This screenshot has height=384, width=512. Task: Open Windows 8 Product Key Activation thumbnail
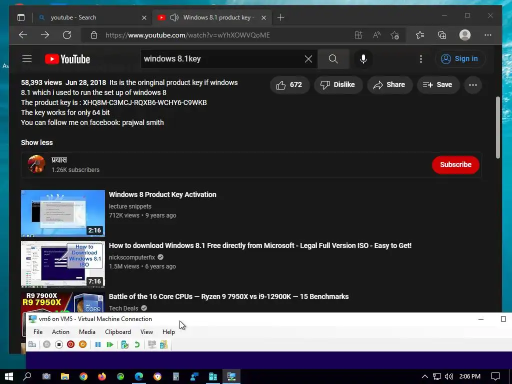coord(63,213)
